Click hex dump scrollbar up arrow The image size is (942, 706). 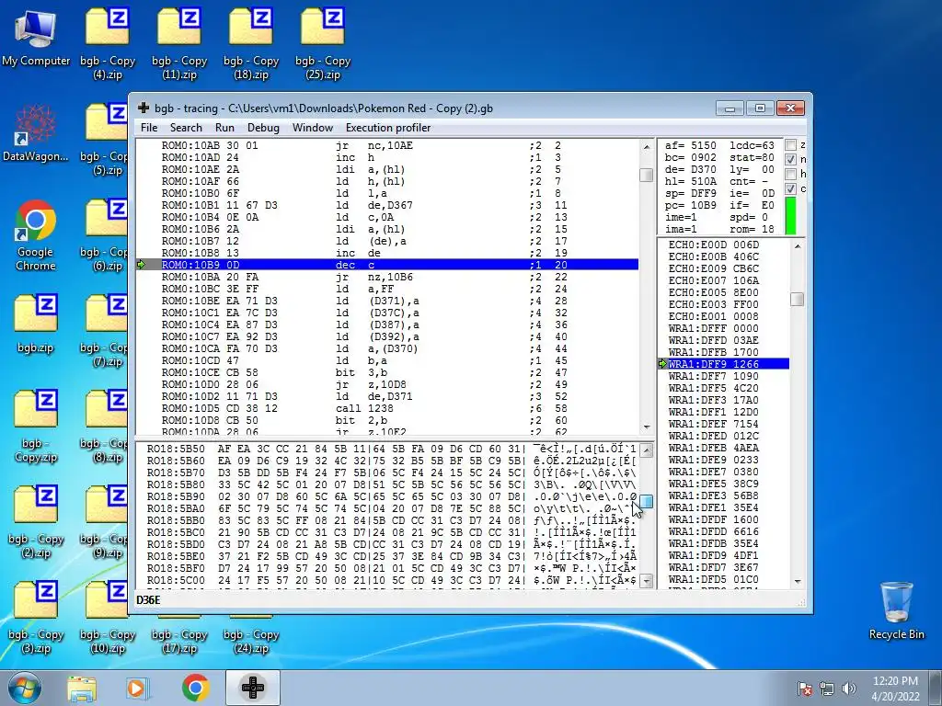647,450
